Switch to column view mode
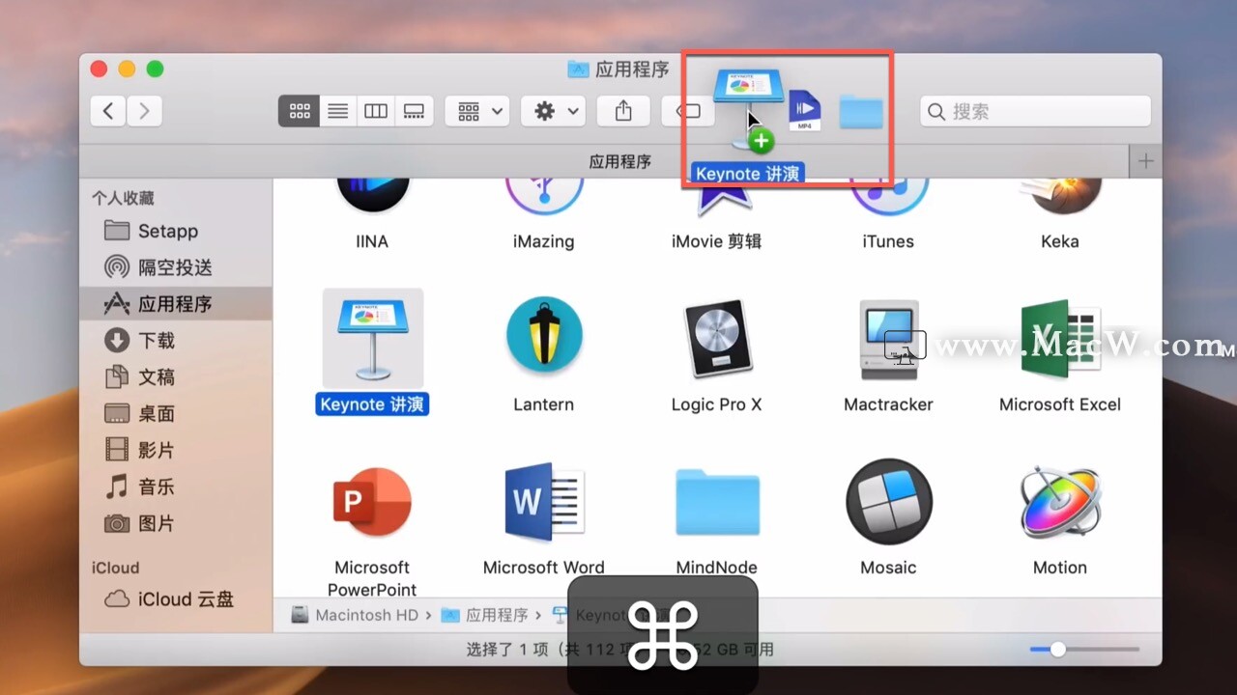The width and height of the screenshot is (1237, 695). [375, 111]
